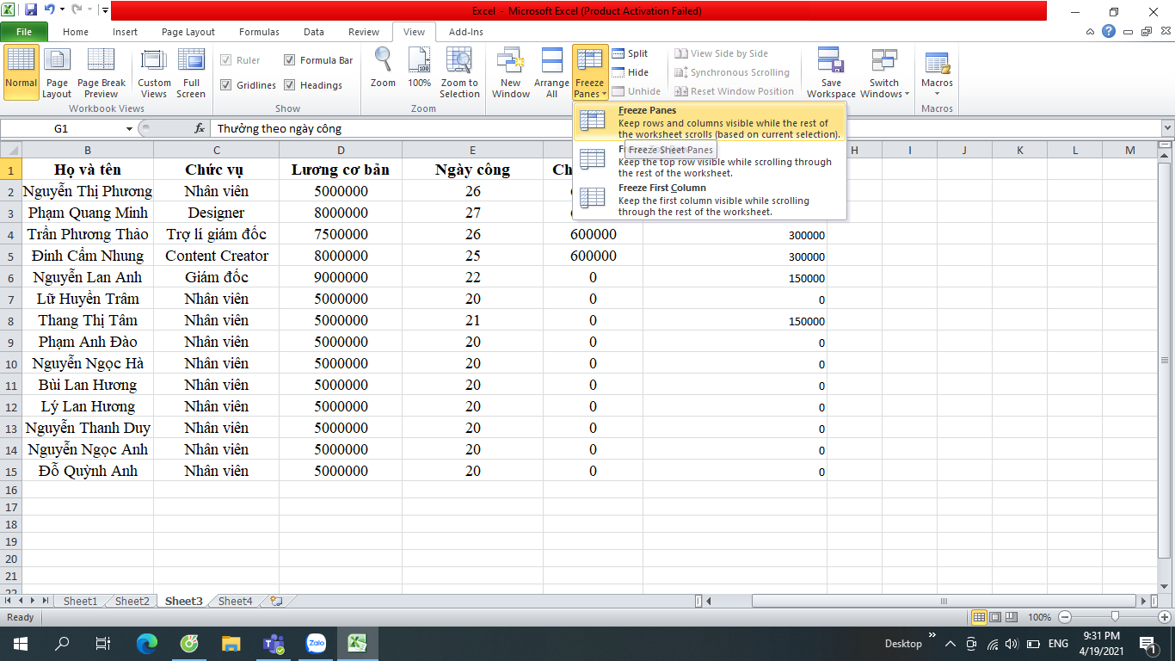This screenshot has width=1175, height=661.
Task: Expand Switch Windows dropdown
Action: (884, 72)
